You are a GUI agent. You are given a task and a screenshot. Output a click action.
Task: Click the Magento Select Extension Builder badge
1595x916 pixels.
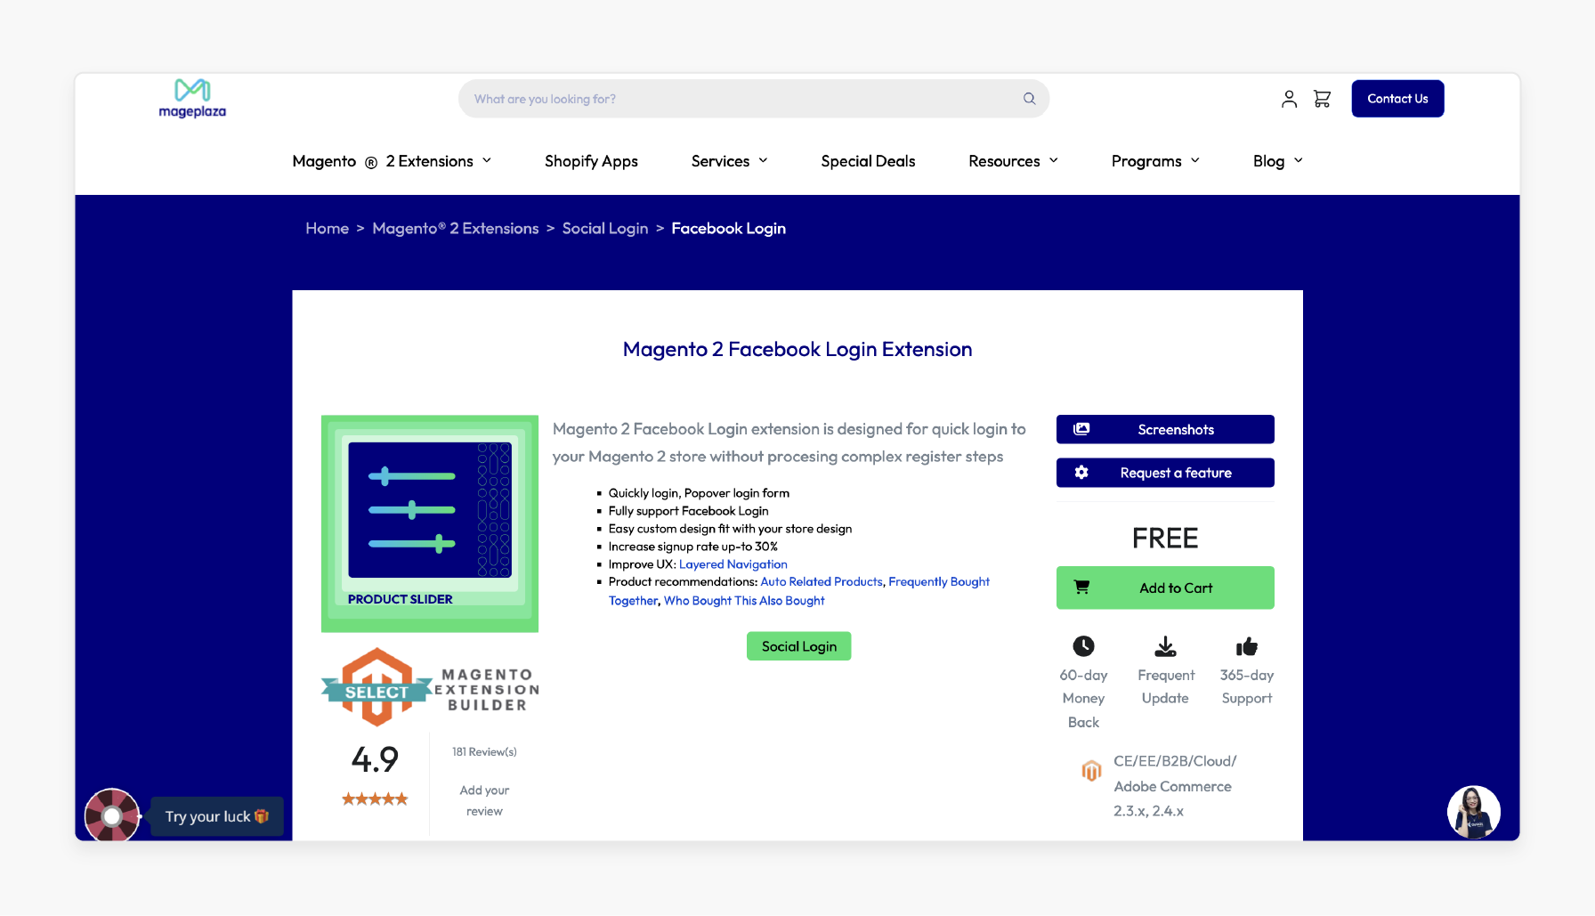431,687
